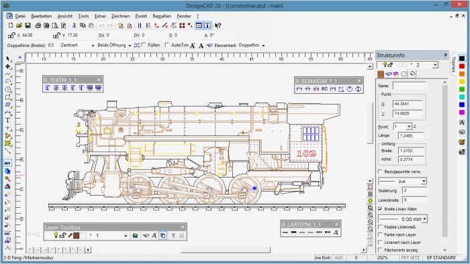Pick the first line style in B_LART07M_1_1
470x264 pixels.
pyautogui.click(x=285, y=233)
